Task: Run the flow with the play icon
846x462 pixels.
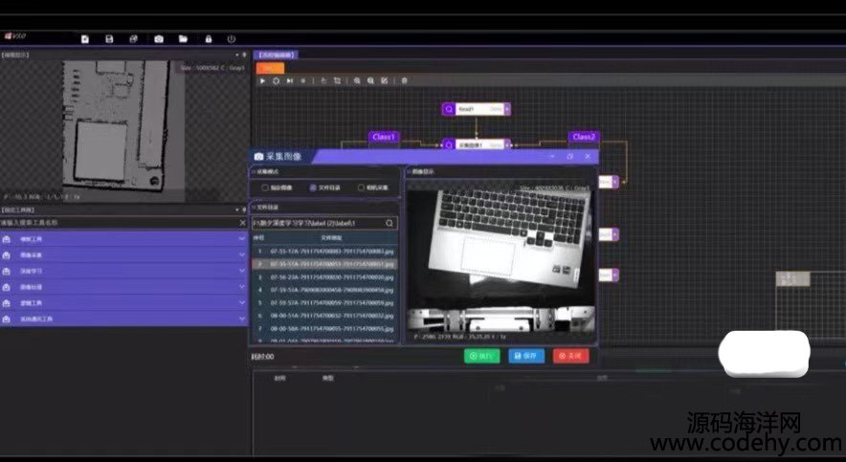Action: 263,81
